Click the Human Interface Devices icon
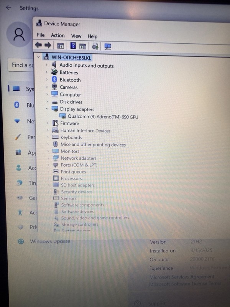Viewport: 230px width, 307px height. (55, 130)
